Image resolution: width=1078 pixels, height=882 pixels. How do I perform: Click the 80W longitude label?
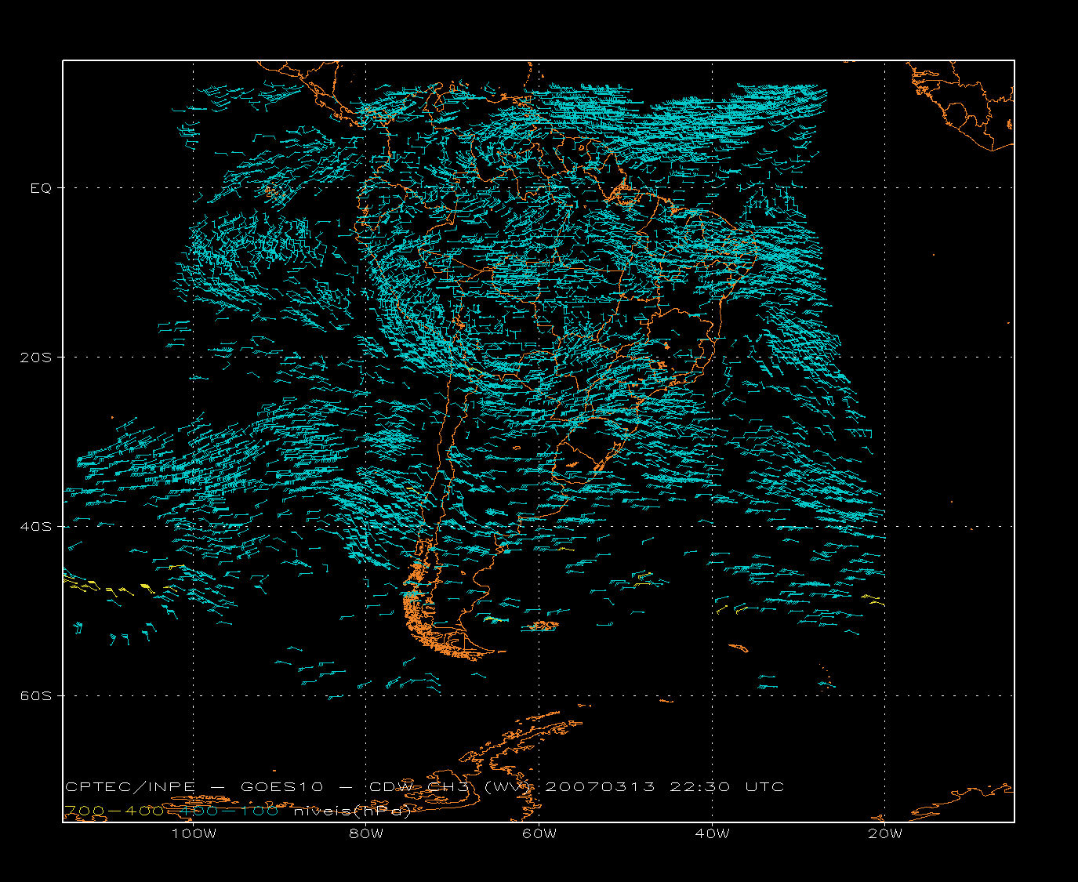click(x=366, y=833)
